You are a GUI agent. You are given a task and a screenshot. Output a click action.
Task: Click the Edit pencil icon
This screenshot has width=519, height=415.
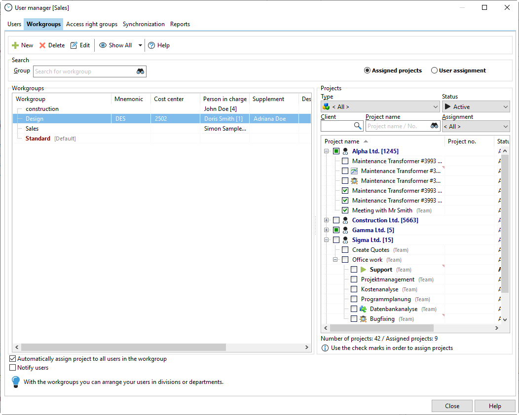click(x=74, y=45)
